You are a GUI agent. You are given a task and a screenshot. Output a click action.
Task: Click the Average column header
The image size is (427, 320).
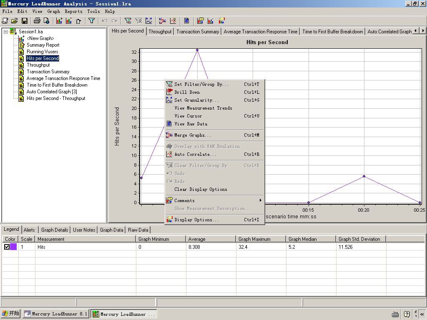click(211, 239)
